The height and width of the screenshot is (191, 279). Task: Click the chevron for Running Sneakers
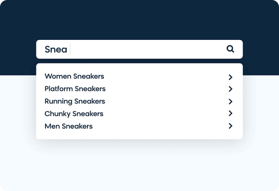230,101
